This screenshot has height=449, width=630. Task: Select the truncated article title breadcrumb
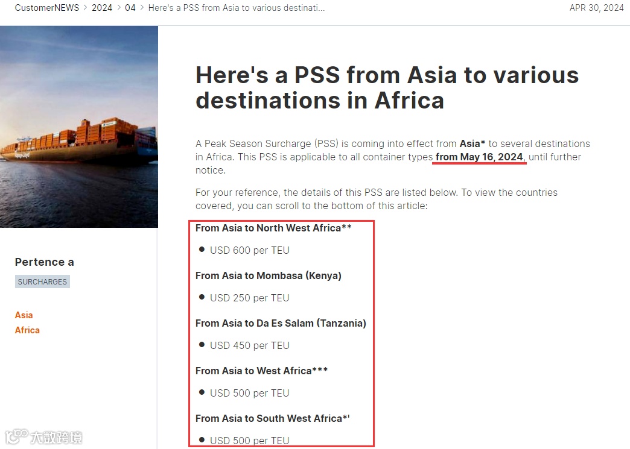tap(237, 8)
